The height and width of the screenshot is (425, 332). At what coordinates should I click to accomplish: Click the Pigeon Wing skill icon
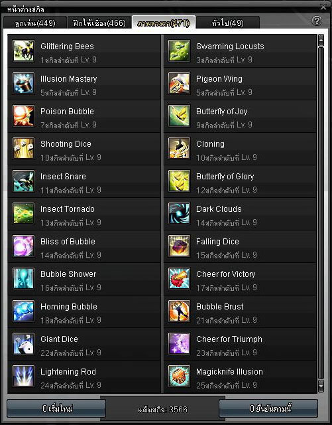[x=179, y=84]
